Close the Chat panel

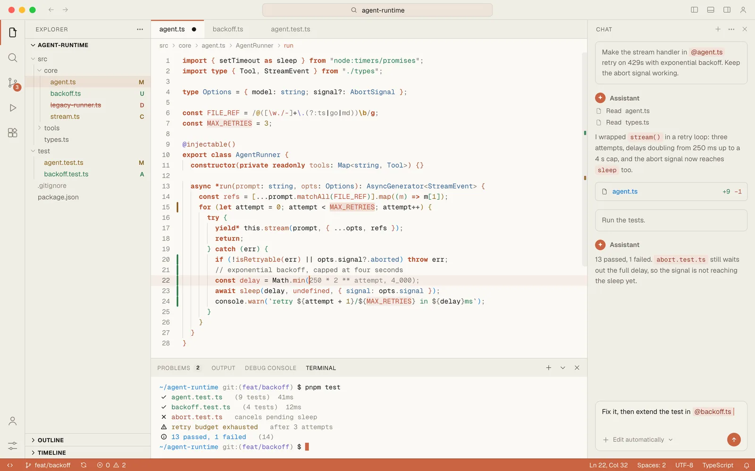[745, 29]
